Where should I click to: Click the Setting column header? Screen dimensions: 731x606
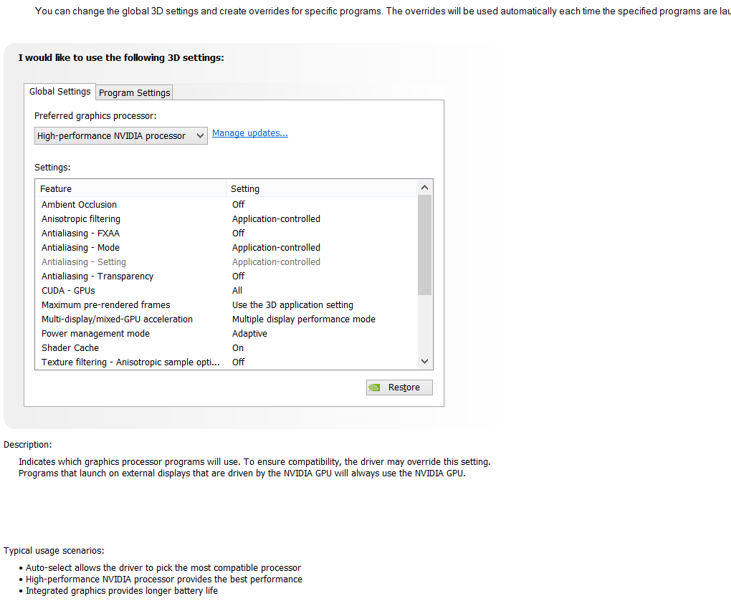pos(245,189)
